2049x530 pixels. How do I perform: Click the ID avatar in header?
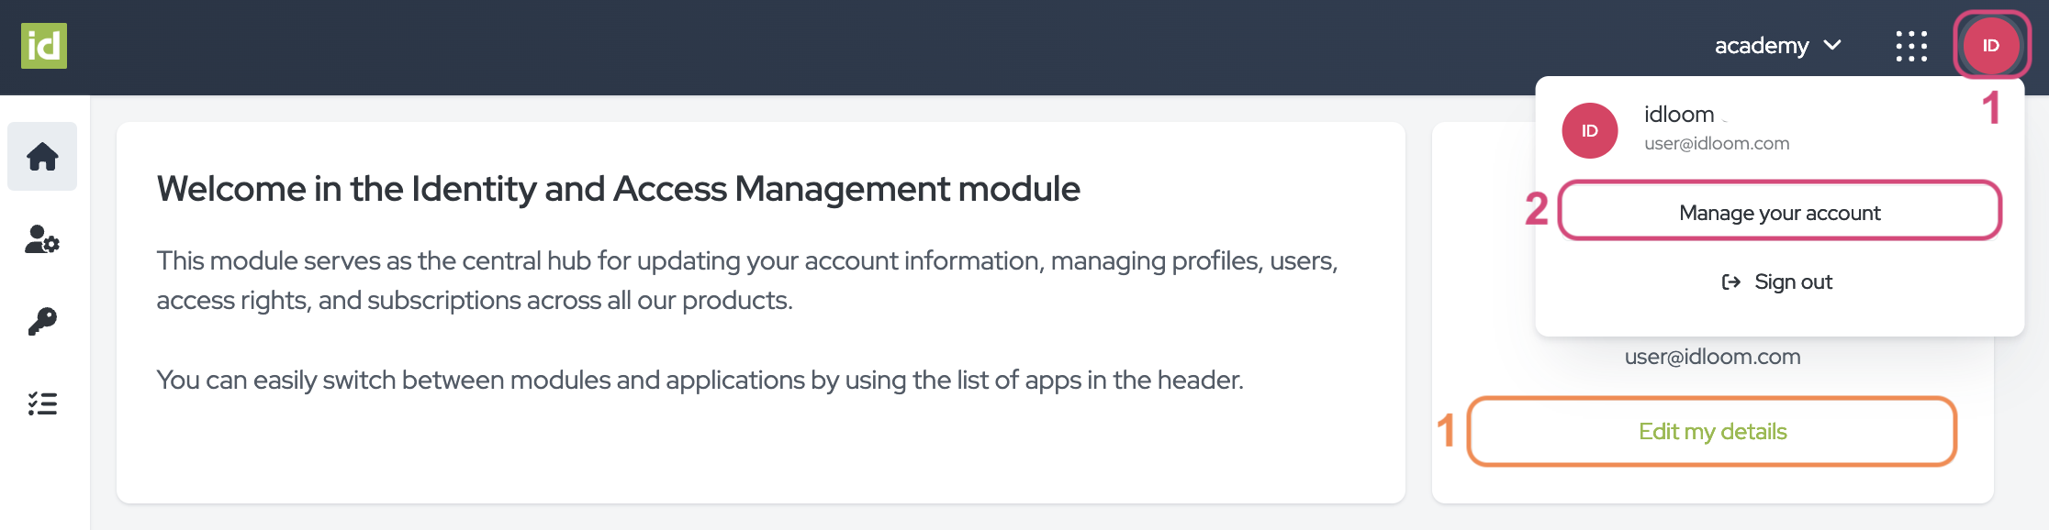point(1991,46)
